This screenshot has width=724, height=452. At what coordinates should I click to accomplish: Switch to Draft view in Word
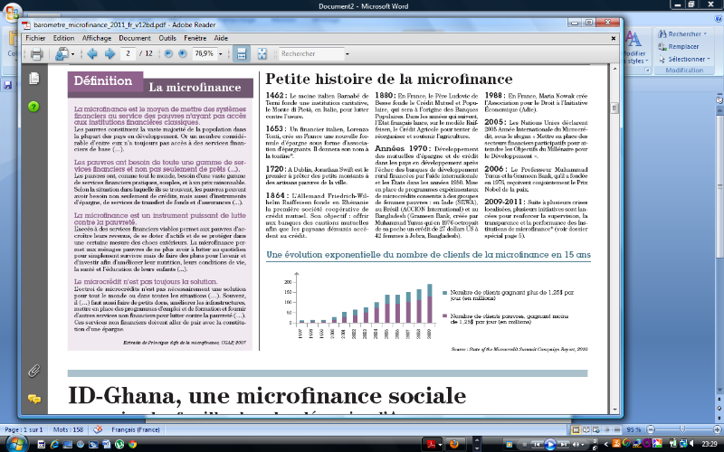point(617,430)
